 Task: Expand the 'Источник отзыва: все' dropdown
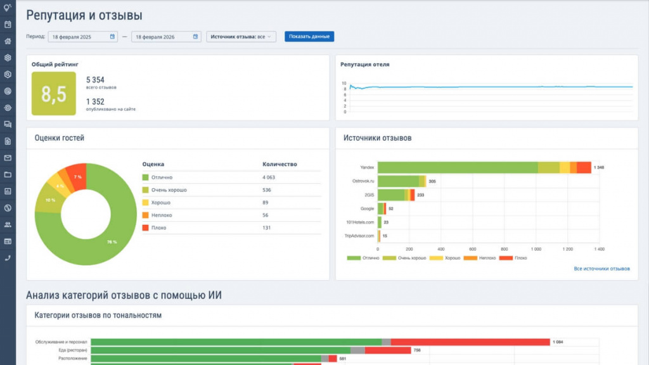(241, 36)
